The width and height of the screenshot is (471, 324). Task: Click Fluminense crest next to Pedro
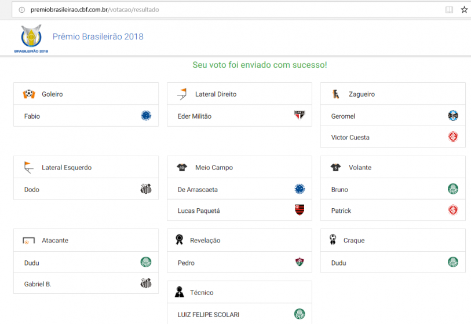coord(300,263)
